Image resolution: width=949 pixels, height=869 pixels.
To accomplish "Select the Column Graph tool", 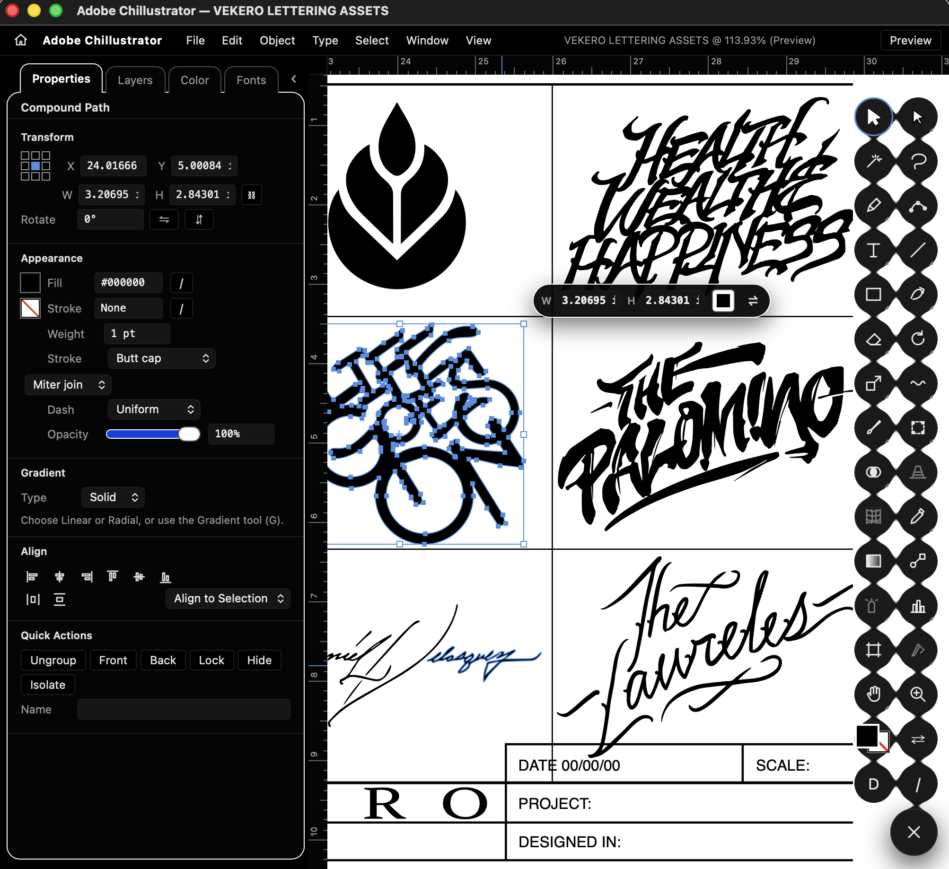I will click(918, 605).
